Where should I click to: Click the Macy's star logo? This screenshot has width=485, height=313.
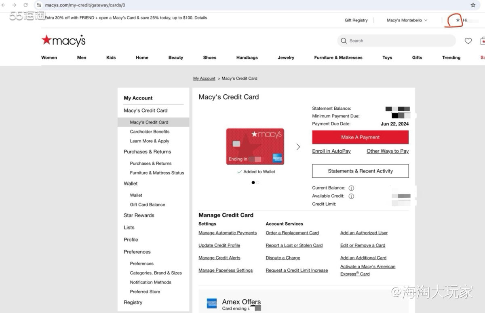click(63, 40)
